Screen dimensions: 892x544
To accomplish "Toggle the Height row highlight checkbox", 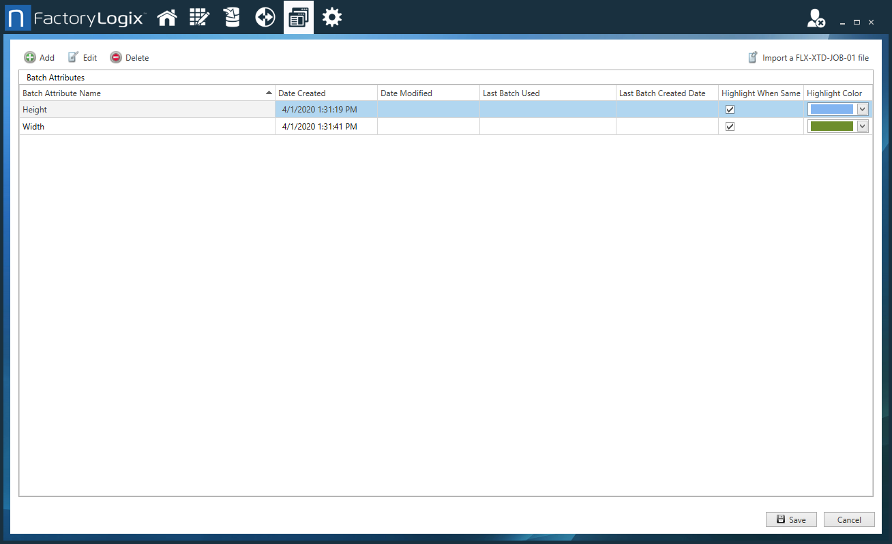I will tap(730, 109).
